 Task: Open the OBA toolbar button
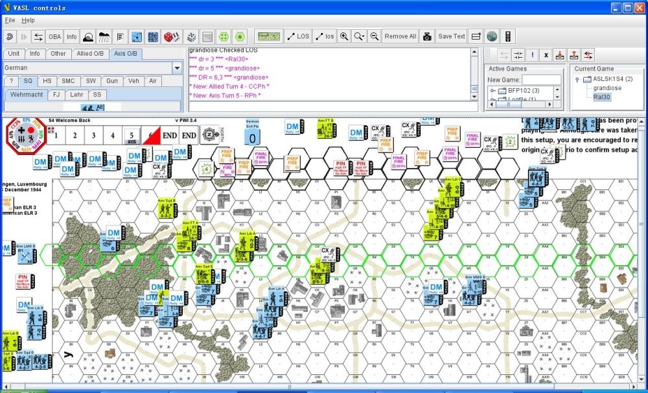(54, 36)
